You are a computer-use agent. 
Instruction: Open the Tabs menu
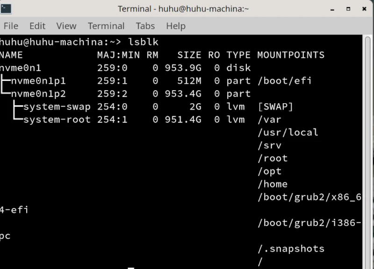(x=145, y=26)
